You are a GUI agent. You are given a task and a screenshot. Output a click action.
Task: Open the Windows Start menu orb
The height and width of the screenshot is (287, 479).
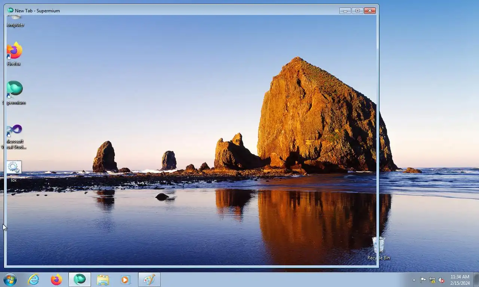click(10, 280)
